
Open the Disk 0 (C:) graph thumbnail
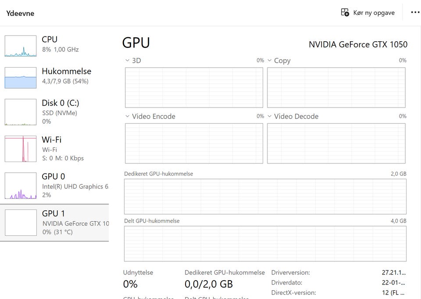21,112
